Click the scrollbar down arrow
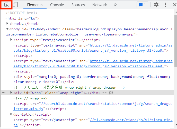 (x=176, y=125)
